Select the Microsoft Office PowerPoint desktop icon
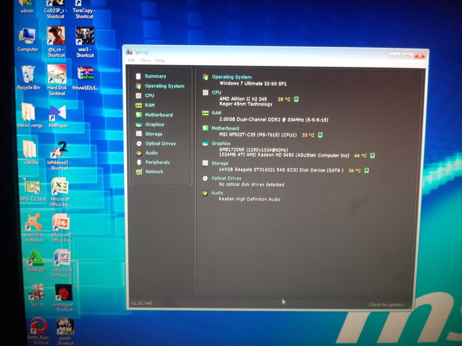 61,228
